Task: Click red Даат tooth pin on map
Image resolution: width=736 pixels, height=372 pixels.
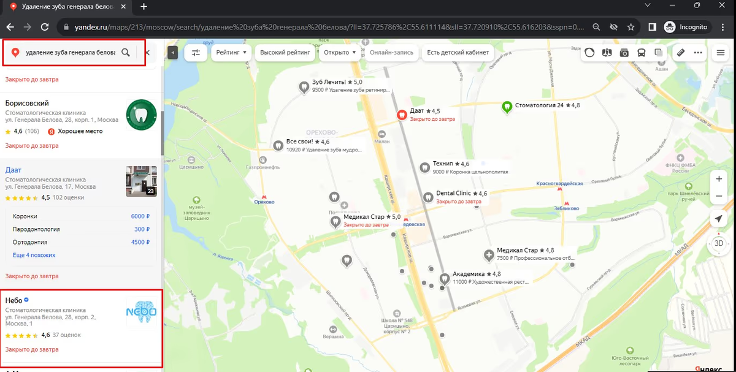Action: [x=401, y=115]
